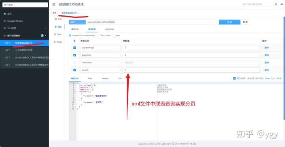Click the pageSize value field
This screenshot has width=285, height=147.
(191, 55)
